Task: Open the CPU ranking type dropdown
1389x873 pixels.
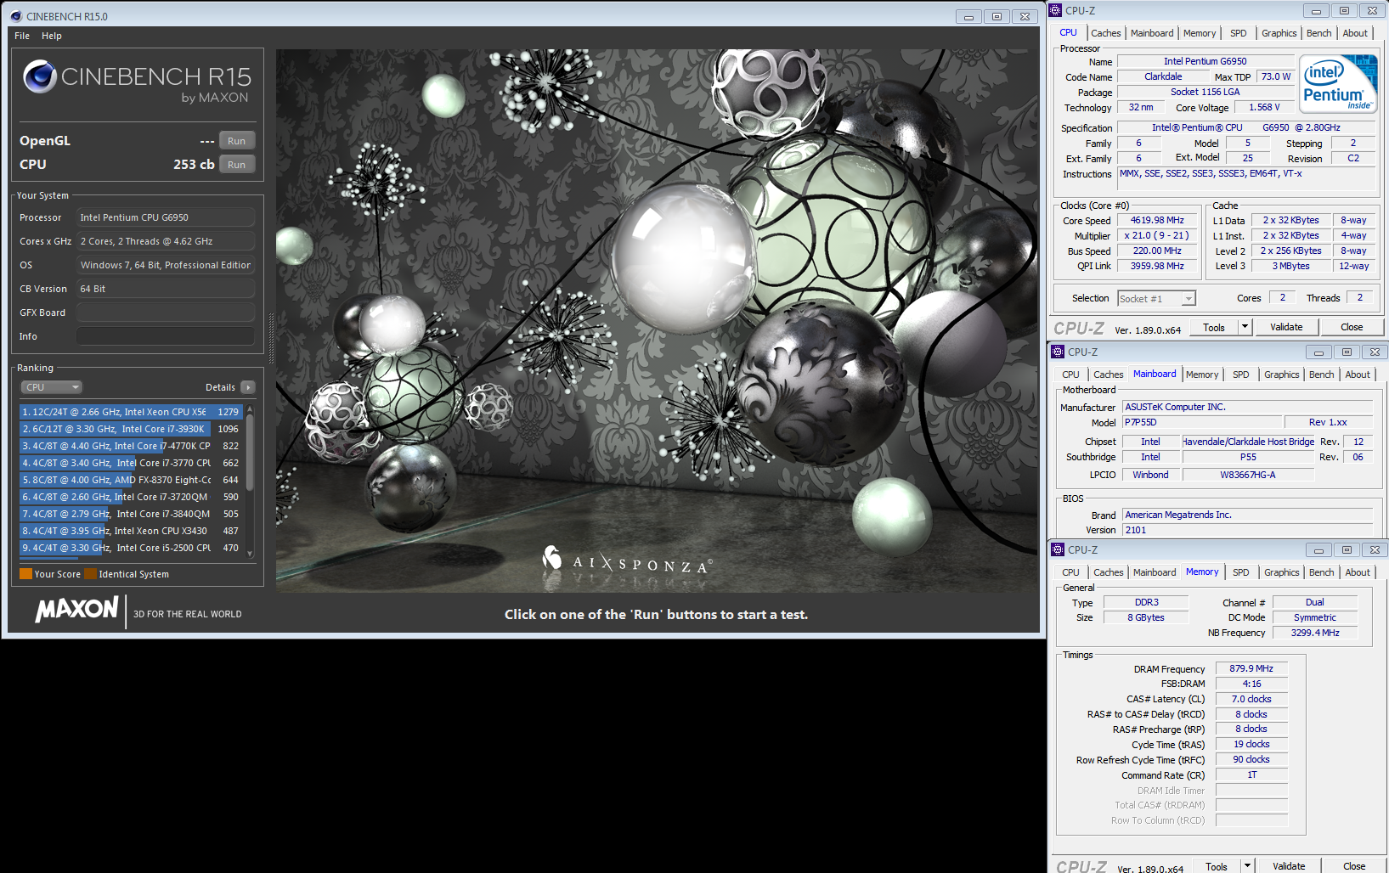Action: coord(51,387)
